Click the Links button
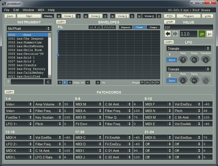The image size is (218, 166). click(x=208, y=16)
